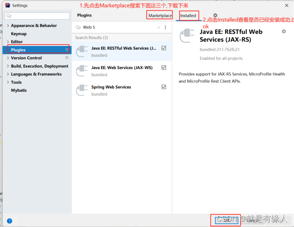
Task: Click the Plugins heading label
Action: pyautogui.click(x=84, y=15)
